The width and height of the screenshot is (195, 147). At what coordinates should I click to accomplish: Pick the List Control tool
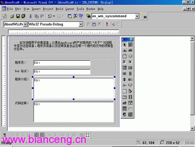point(125,91)
